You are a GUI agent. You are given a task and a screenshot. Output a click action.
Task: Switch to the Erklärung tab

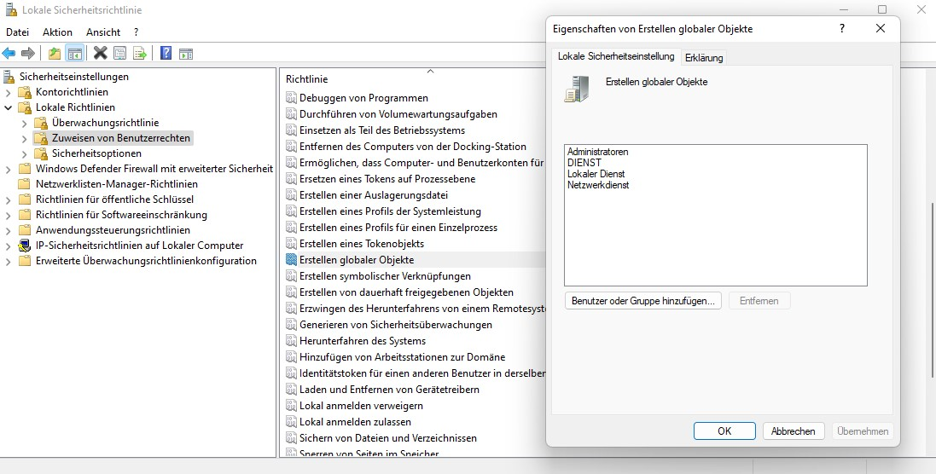point(703,57)
